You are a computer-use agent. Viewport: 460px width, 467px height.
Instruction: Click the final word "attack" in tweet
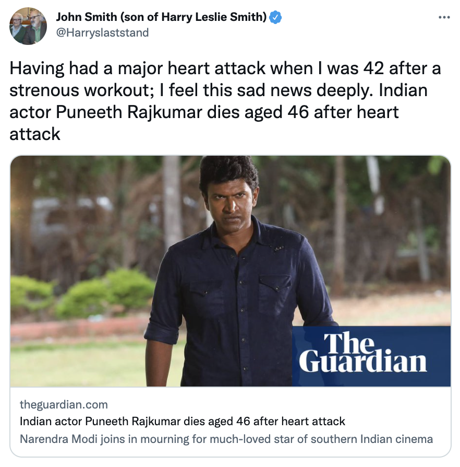point(35,134)
